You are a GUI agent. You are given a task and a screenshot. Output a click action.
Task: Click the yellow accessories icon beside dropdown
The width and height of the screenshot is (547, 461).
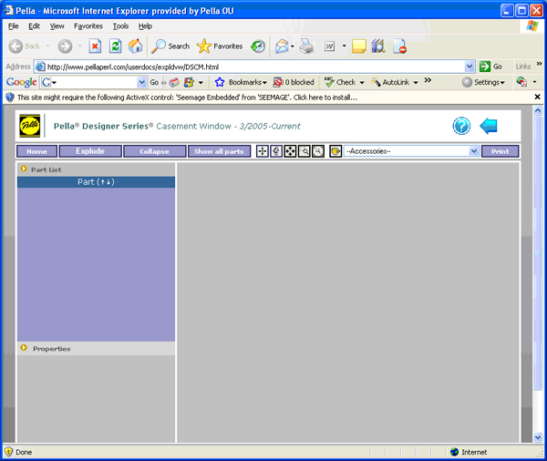pyautogui.click(x=335, y=151)
